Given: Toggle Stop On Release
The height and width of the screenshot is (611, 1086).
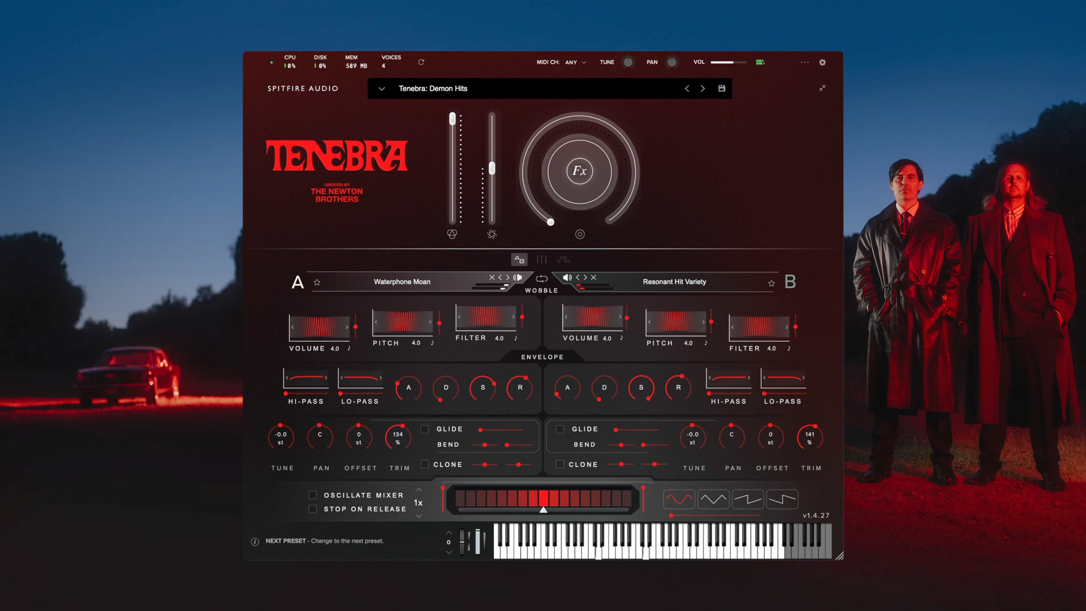Looking at the screenshot, I should tap(312, 509).
